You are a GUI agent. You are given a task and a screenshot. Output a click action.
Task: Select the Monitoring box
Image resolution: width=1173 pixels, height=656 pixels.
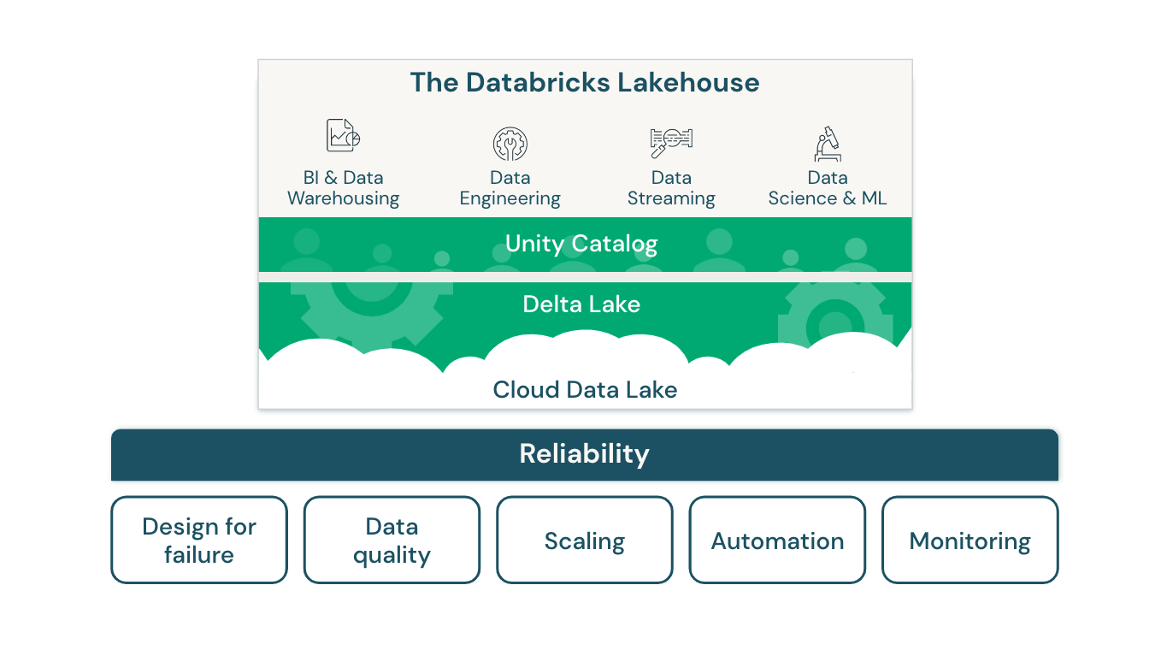970,541
